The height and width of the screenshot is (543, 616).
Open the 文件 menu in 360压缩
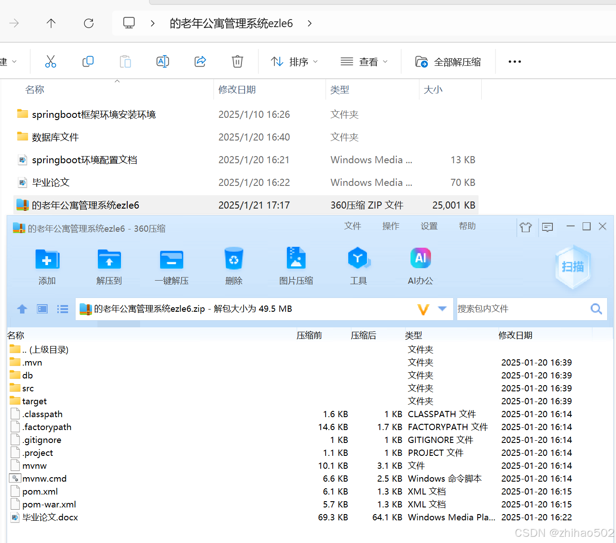point(353,226)
